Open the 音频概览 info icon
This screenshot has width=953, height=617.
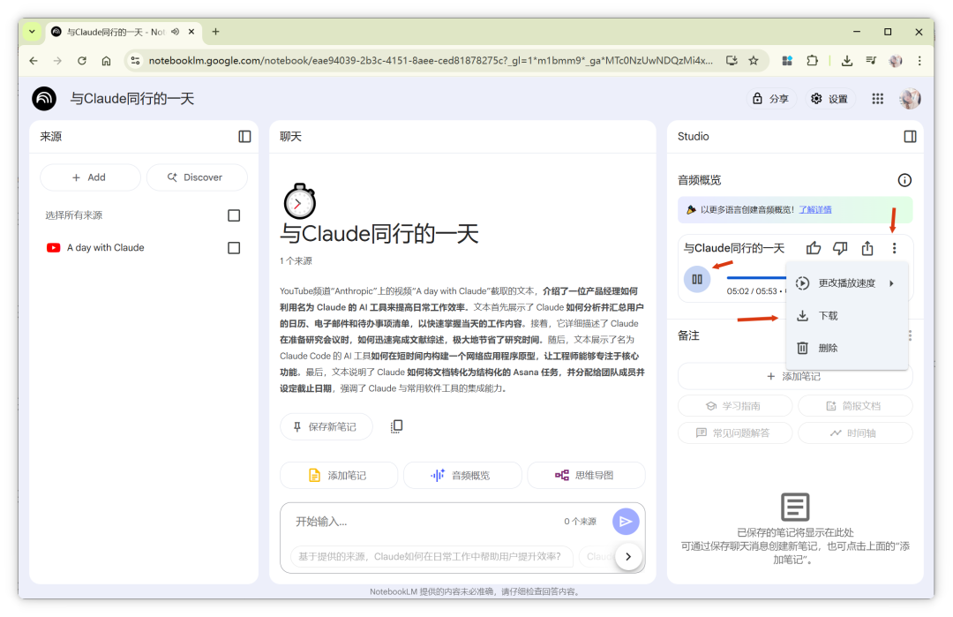coord(904,180)
